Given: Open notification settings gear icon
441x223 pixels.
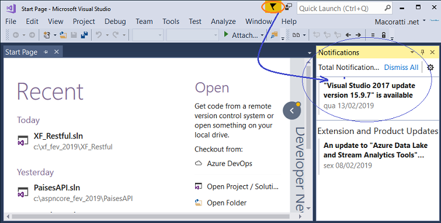Looking at the screenshot, I should pos(430,68).
